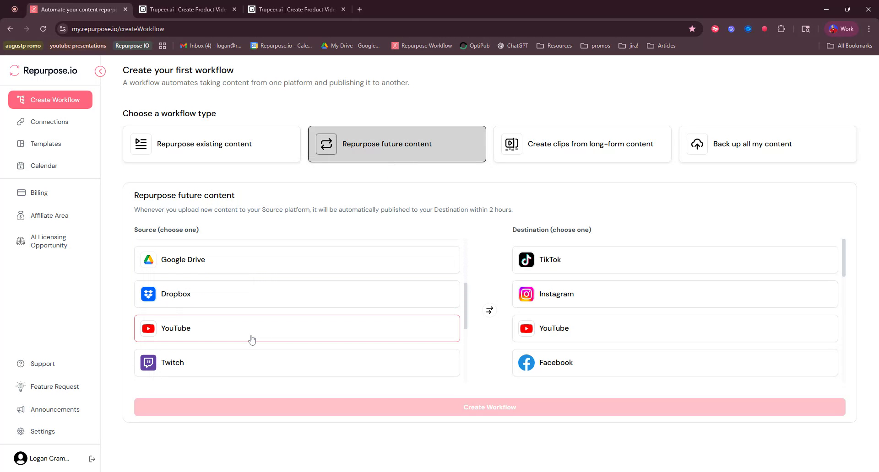The image size is (879, 472).
Task: Select the Connections icon in the sidebar
Action: point(21,122)
